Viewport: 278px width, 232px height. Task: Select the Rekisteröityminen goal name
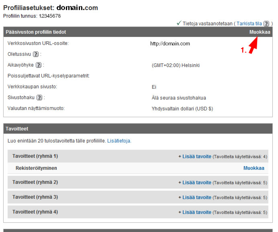click(x=36, y=168)
